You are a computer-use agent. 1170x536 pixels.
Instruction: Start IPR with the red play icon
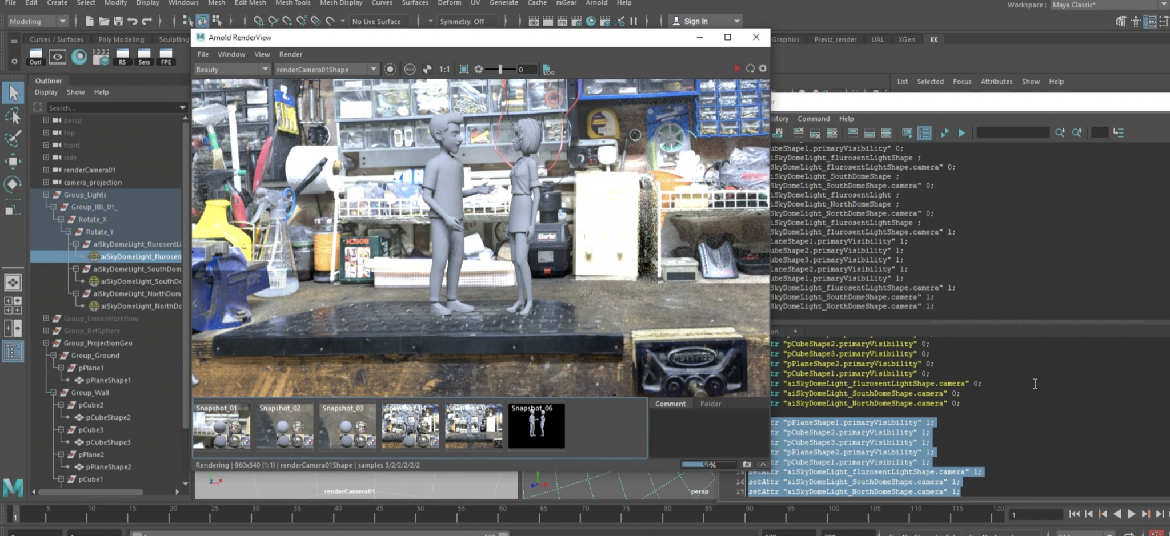tap(737, 68)
